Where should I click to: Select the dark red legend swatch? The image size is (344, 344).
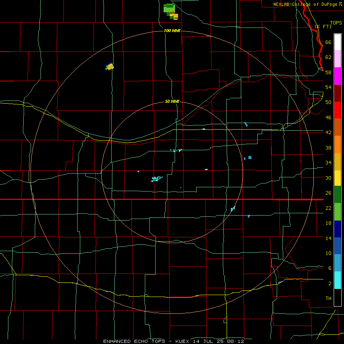[x=338, y=93]
